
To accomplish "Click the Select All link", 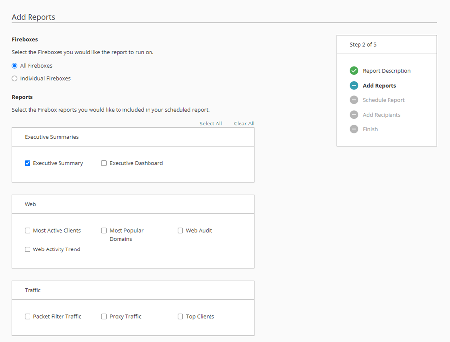I will coord(210,124).
